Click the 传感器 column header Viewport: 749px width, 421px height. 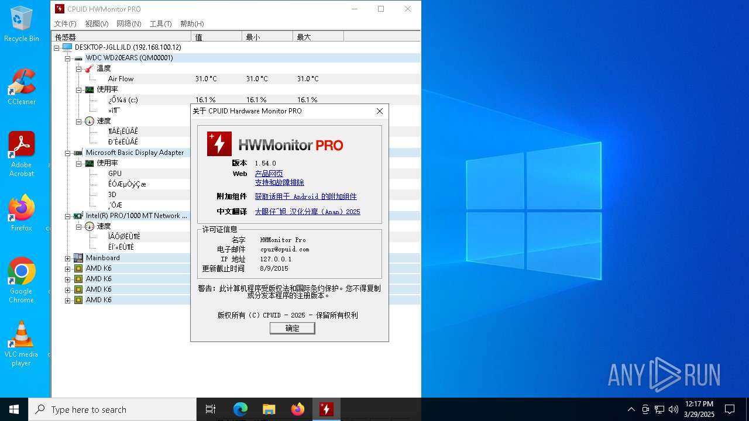pyautogui.click(x=122, y=37)
